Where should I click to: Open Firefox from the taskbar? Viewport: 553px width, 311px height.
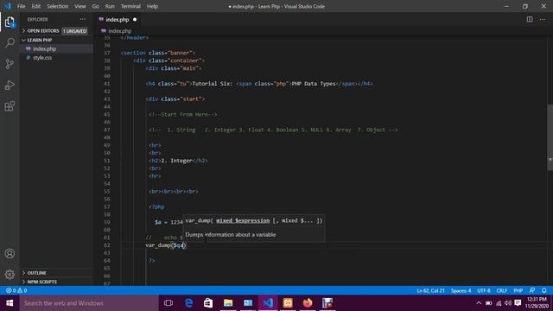(x=308, y=303)
